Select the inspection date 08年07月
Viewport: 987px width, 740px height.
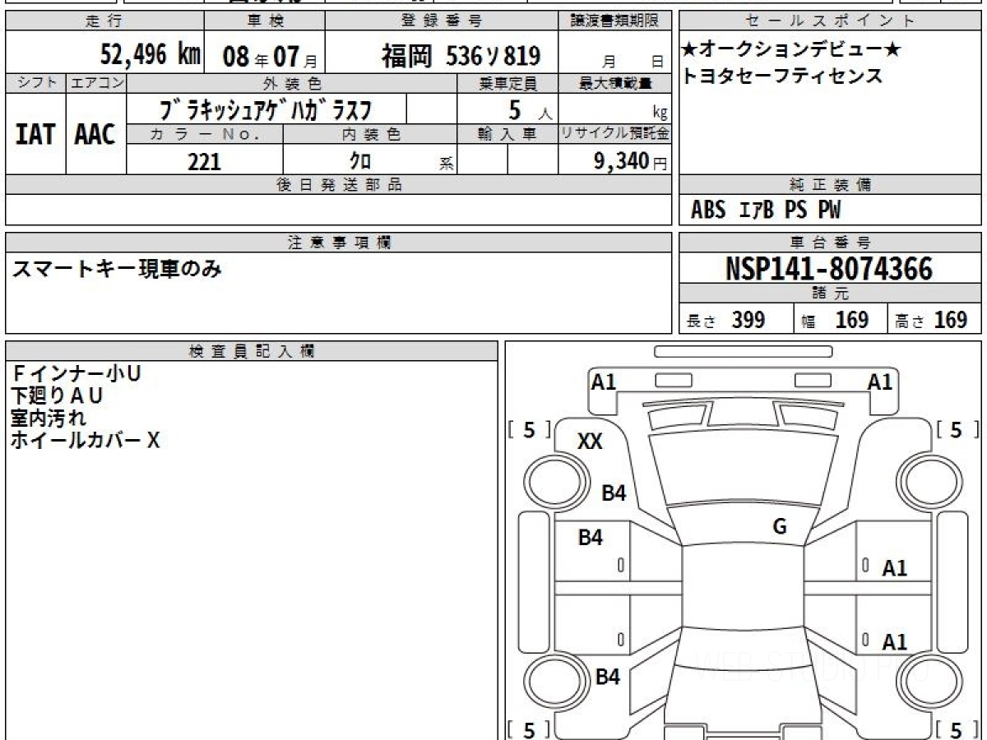click(x=270, y=56)
